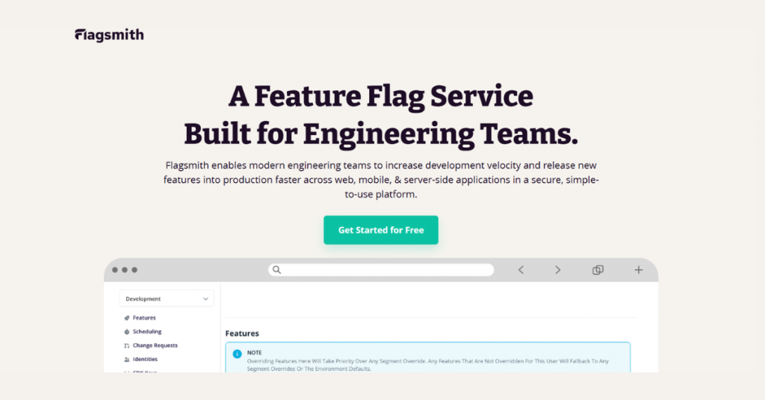Image resolution: width=765 pixels, height=400 pixels.
Task: Select Scheduling in the sidebar
Action: [x=147, y=331]
